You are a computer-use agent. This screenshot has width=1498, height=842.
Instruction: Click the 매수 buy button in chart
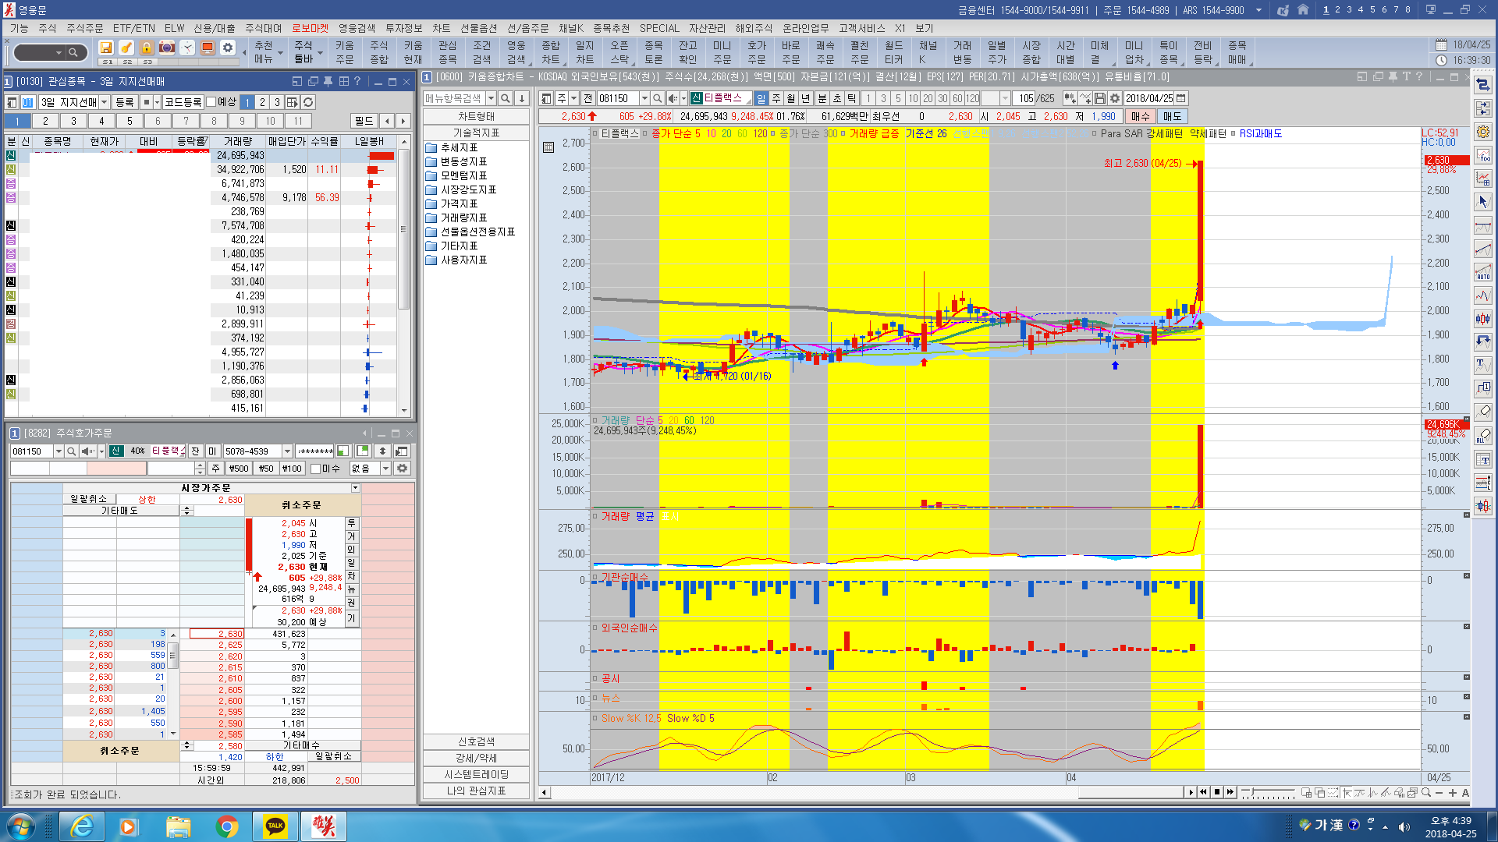coord(1141,116)
